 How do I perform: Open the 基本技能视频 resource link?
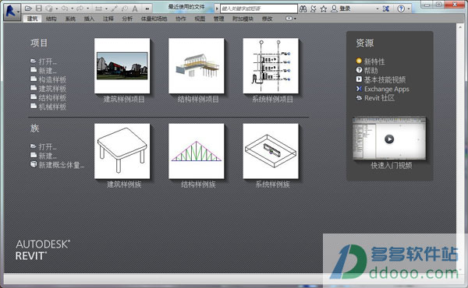(x=385, y=79)
